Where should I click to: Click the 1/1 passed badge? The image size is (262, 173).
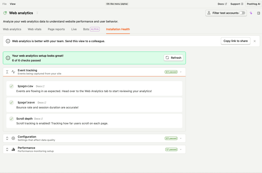(171, 149)
